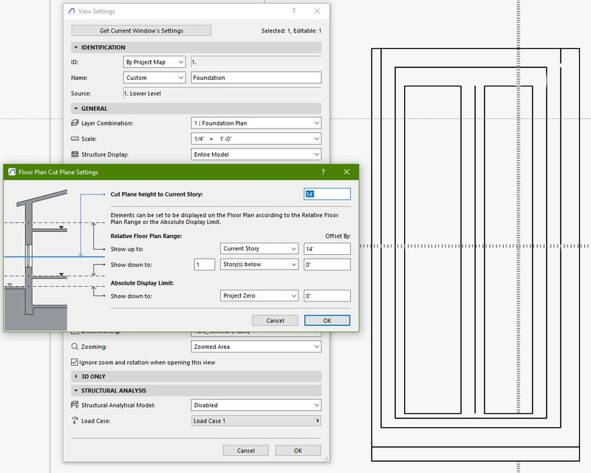
Task: Expand the 3D ONLY section
Action: [75, 376]
